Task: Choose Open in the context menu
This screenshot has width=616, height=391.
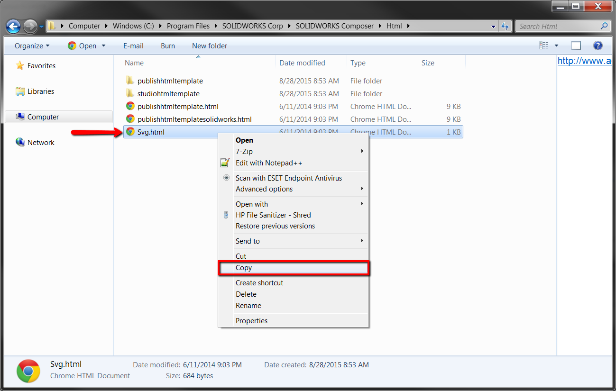Action: [293, 140]
